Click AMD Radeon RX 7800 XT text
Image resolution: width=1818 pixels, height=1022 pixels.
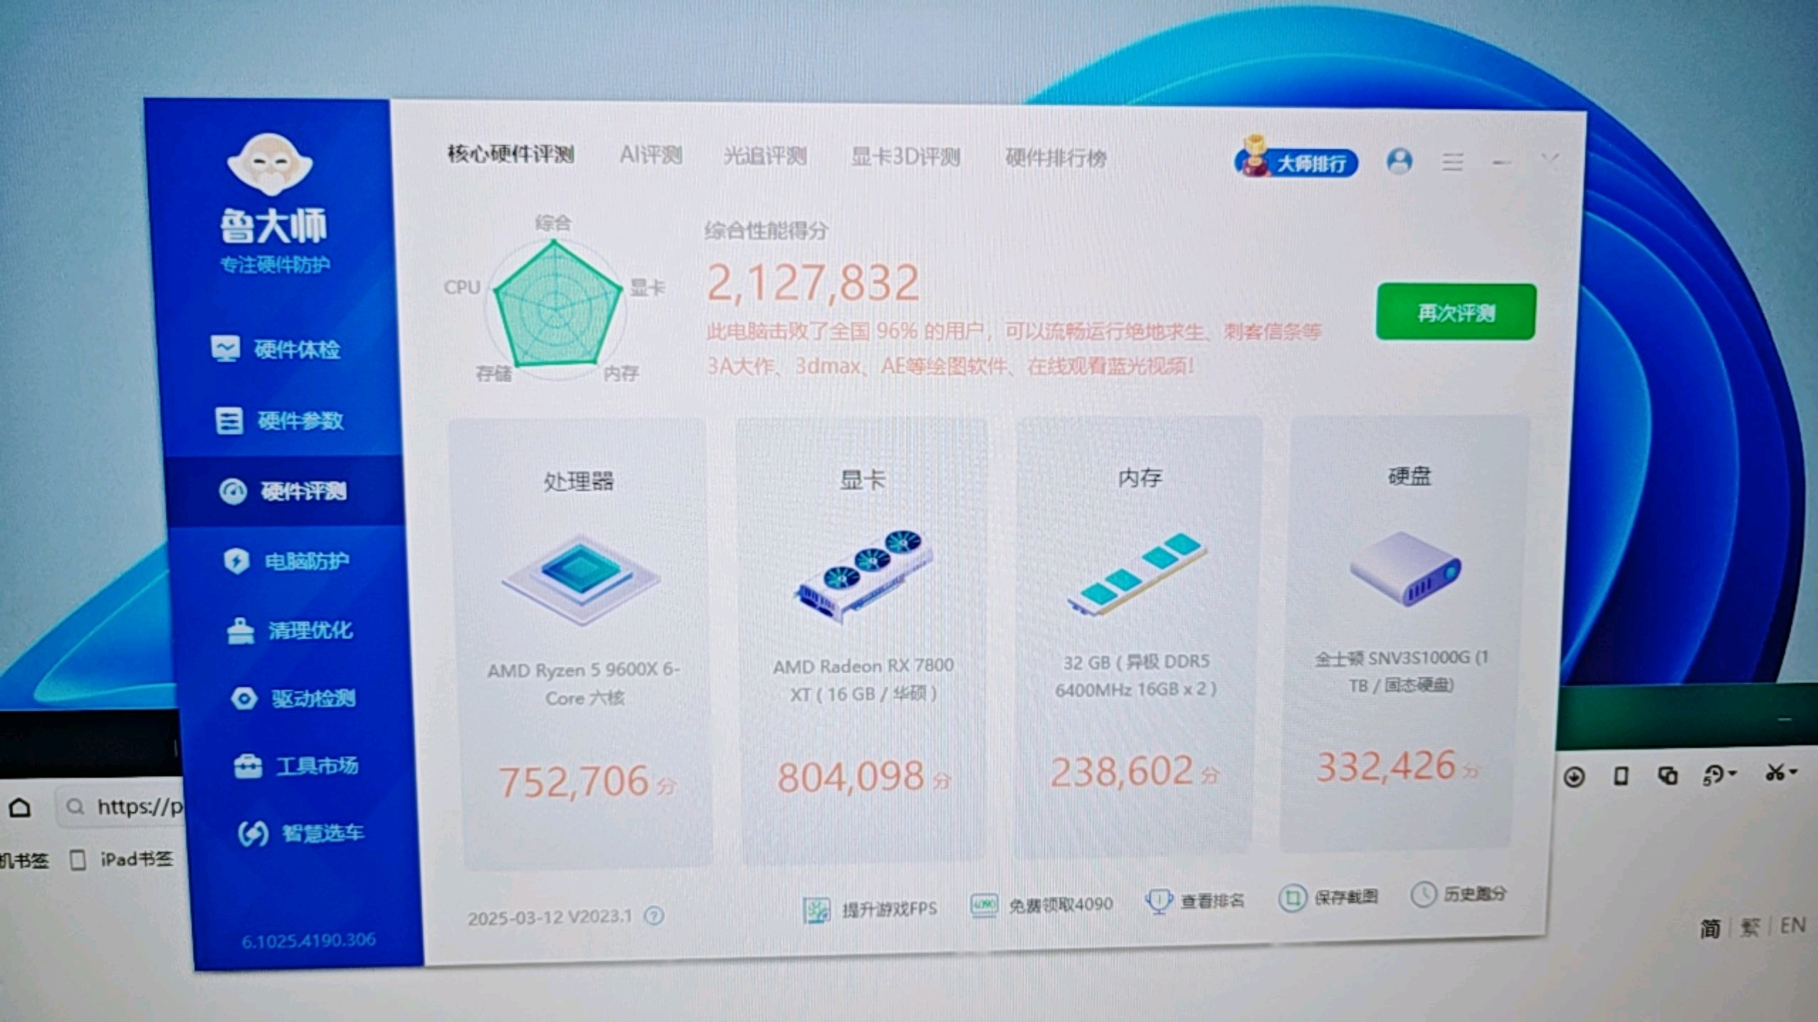click(863, 680)
